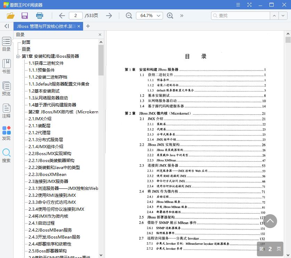Image resolution: width=291 pixels, height=258 pixels.
Task: Open the 预览 thumbnail preview panel
Action: point(6,89)
